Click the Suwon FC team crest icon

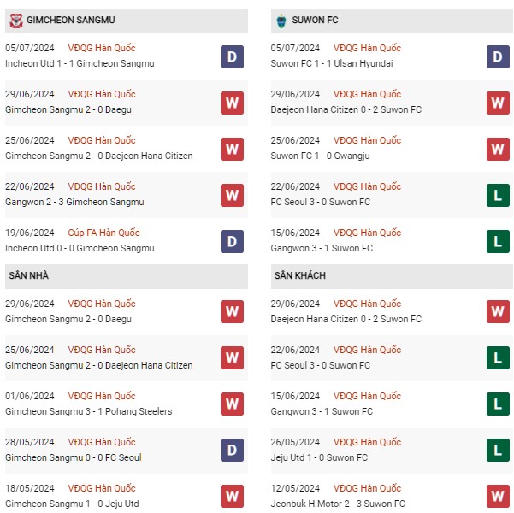281,21
